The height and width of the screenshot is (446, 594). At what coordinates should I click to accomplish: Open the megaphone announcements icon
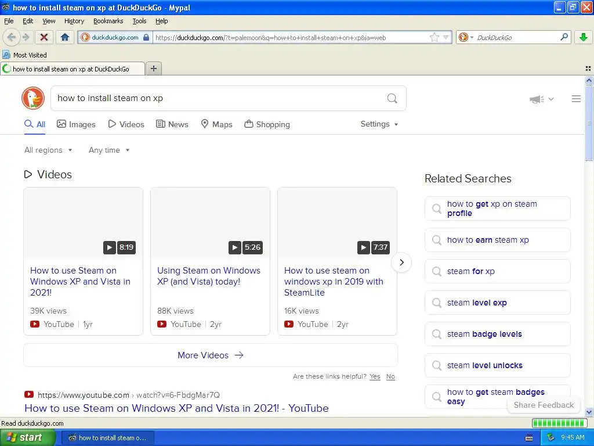[537, 99]
